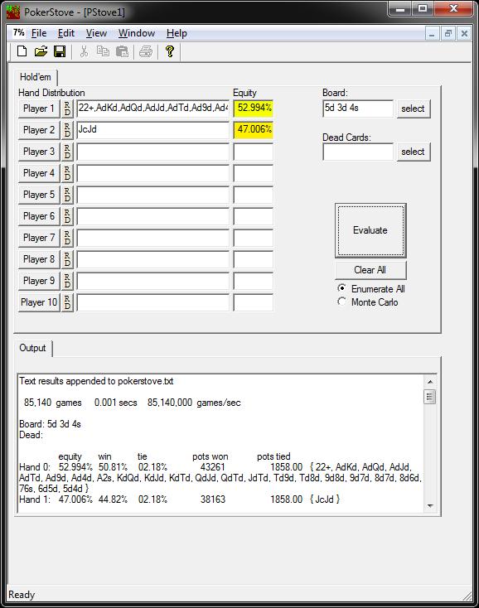Click the Ready status bar text
Image resolution: width=479 pixels, height=608 pixels.
point(22,595)
